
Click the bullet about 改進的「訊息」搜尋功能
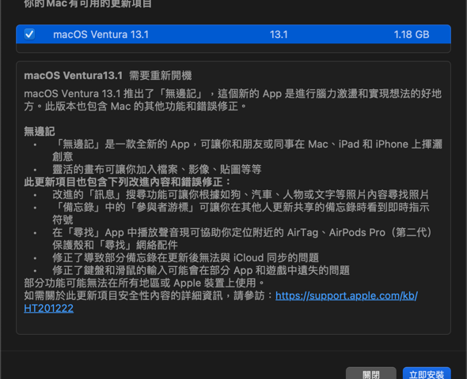click(241, 194)
